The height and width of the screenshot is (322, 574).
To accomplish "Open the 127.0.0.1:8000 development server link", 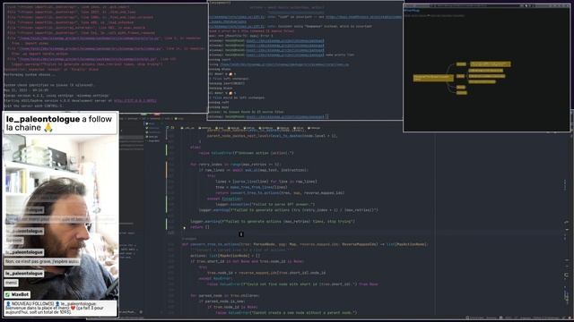I will click(135, 100).
